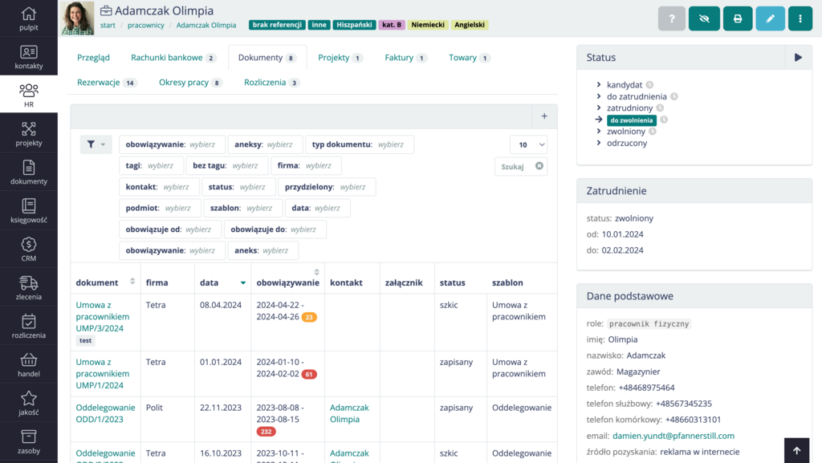Switch to the Faktury tab
This screenshot has height=463, width=822.
point(405,58)
